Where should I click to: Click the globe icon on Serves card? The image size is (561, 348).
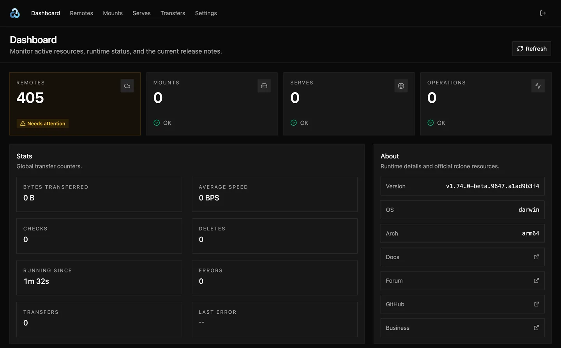[401, 86]
